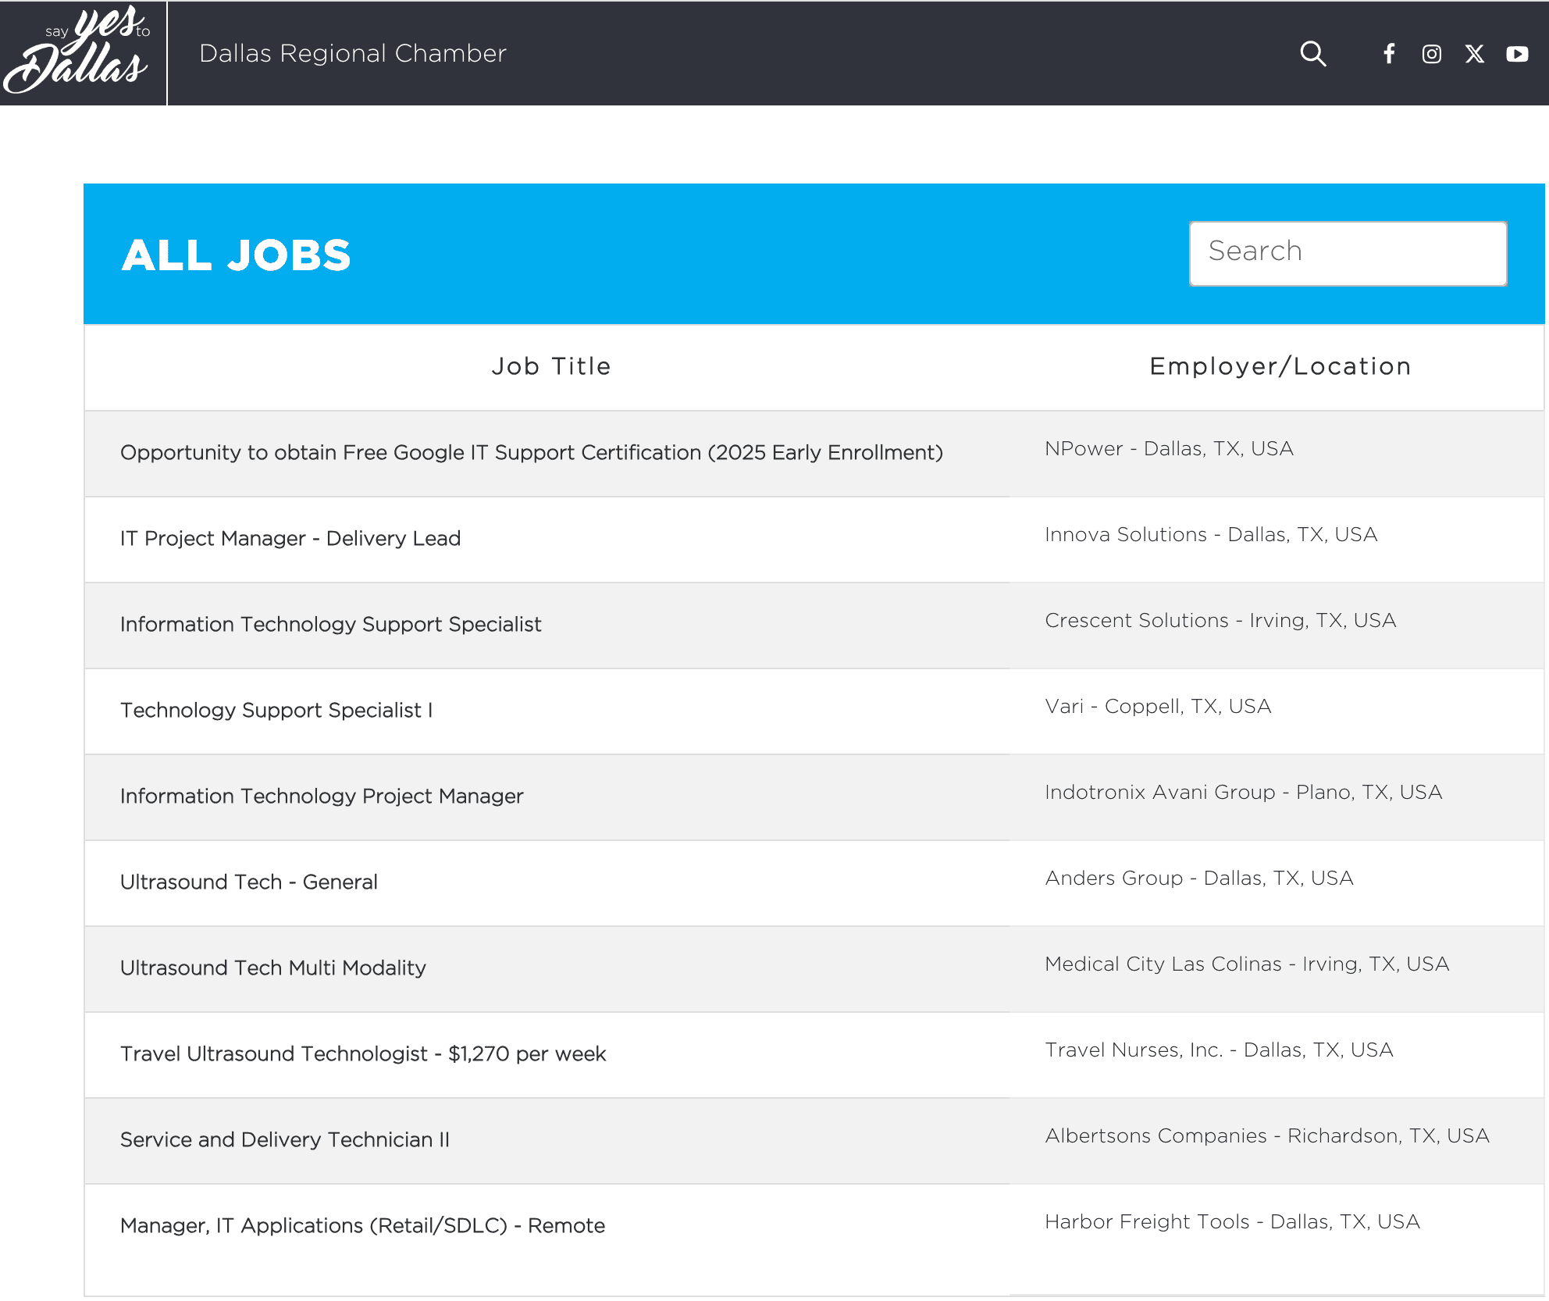Open Service and Delivery Technician II job
1549x1301 pixels.
point(285,1140)
